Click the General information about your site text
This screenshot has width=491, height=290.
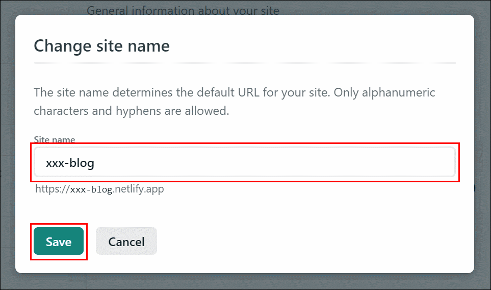tap(183, 10)
